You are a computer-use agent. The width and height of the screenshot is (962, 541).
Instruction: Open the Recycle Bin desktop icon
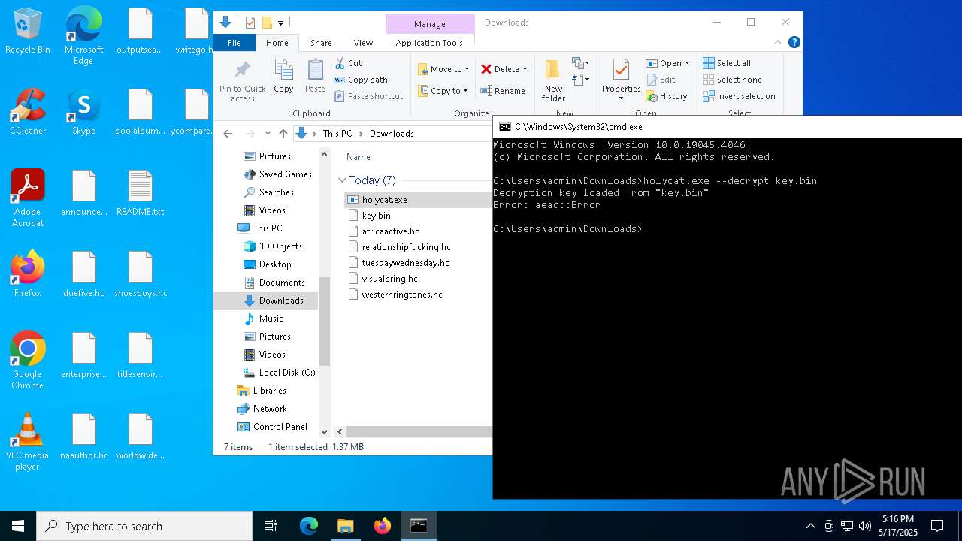(28, 32)
